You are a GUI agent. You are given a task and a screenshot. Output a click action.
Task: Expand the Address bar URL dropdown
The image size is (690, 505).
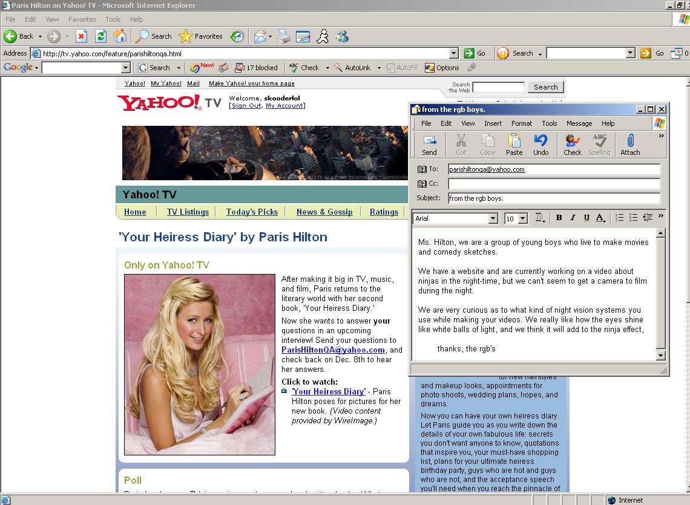coord(453,53)
